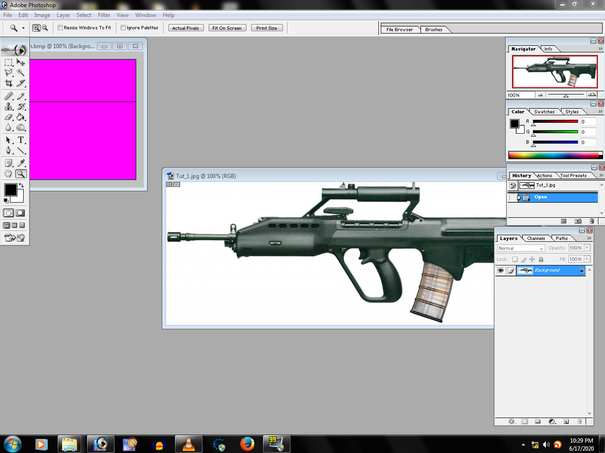Enable the Ignore Palettes option

click(123, 27)
